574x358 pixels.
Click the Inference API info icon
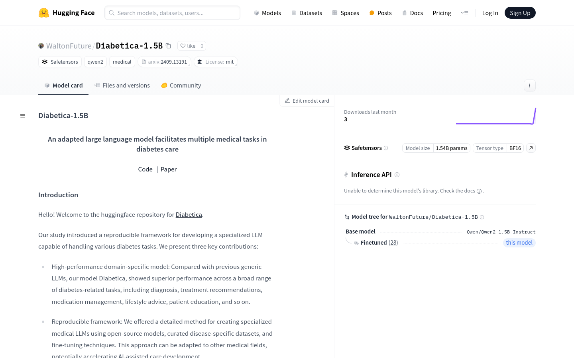point(397,175)
